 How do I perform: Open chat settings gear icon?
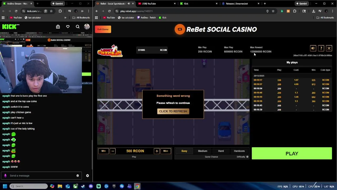[87, 175]
